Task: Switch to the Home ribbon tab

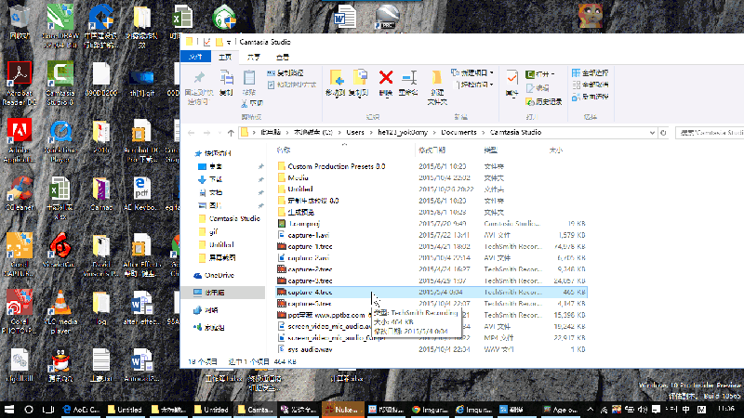Action: 225,57
